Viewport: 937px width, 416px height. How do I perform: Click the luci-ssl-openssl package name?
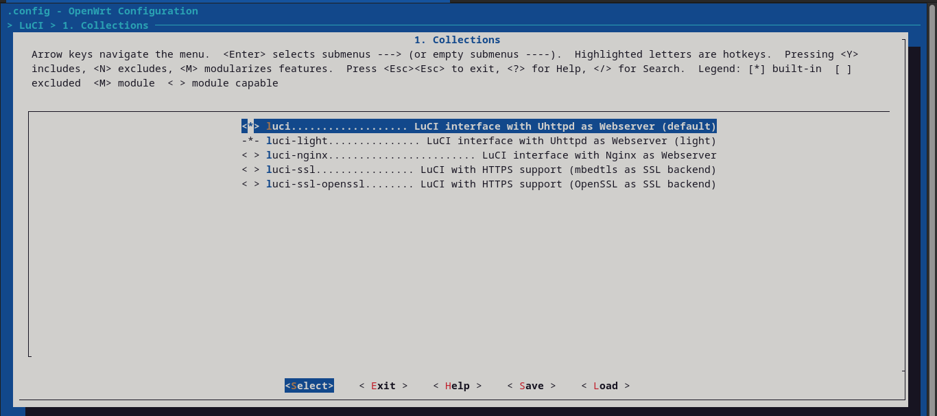(316, 184)
